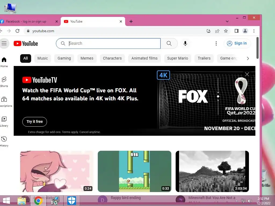Share this page using the share icon
This screenshot has width=275, height=206.
[x=217, y=31]
